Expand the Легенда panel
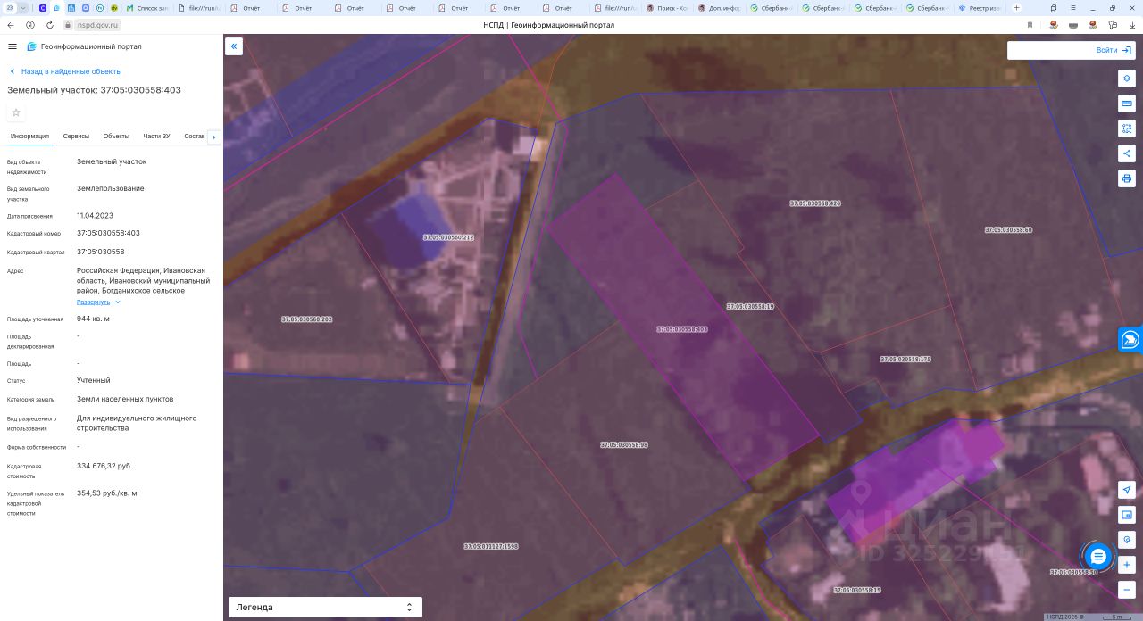 [325, 607]
